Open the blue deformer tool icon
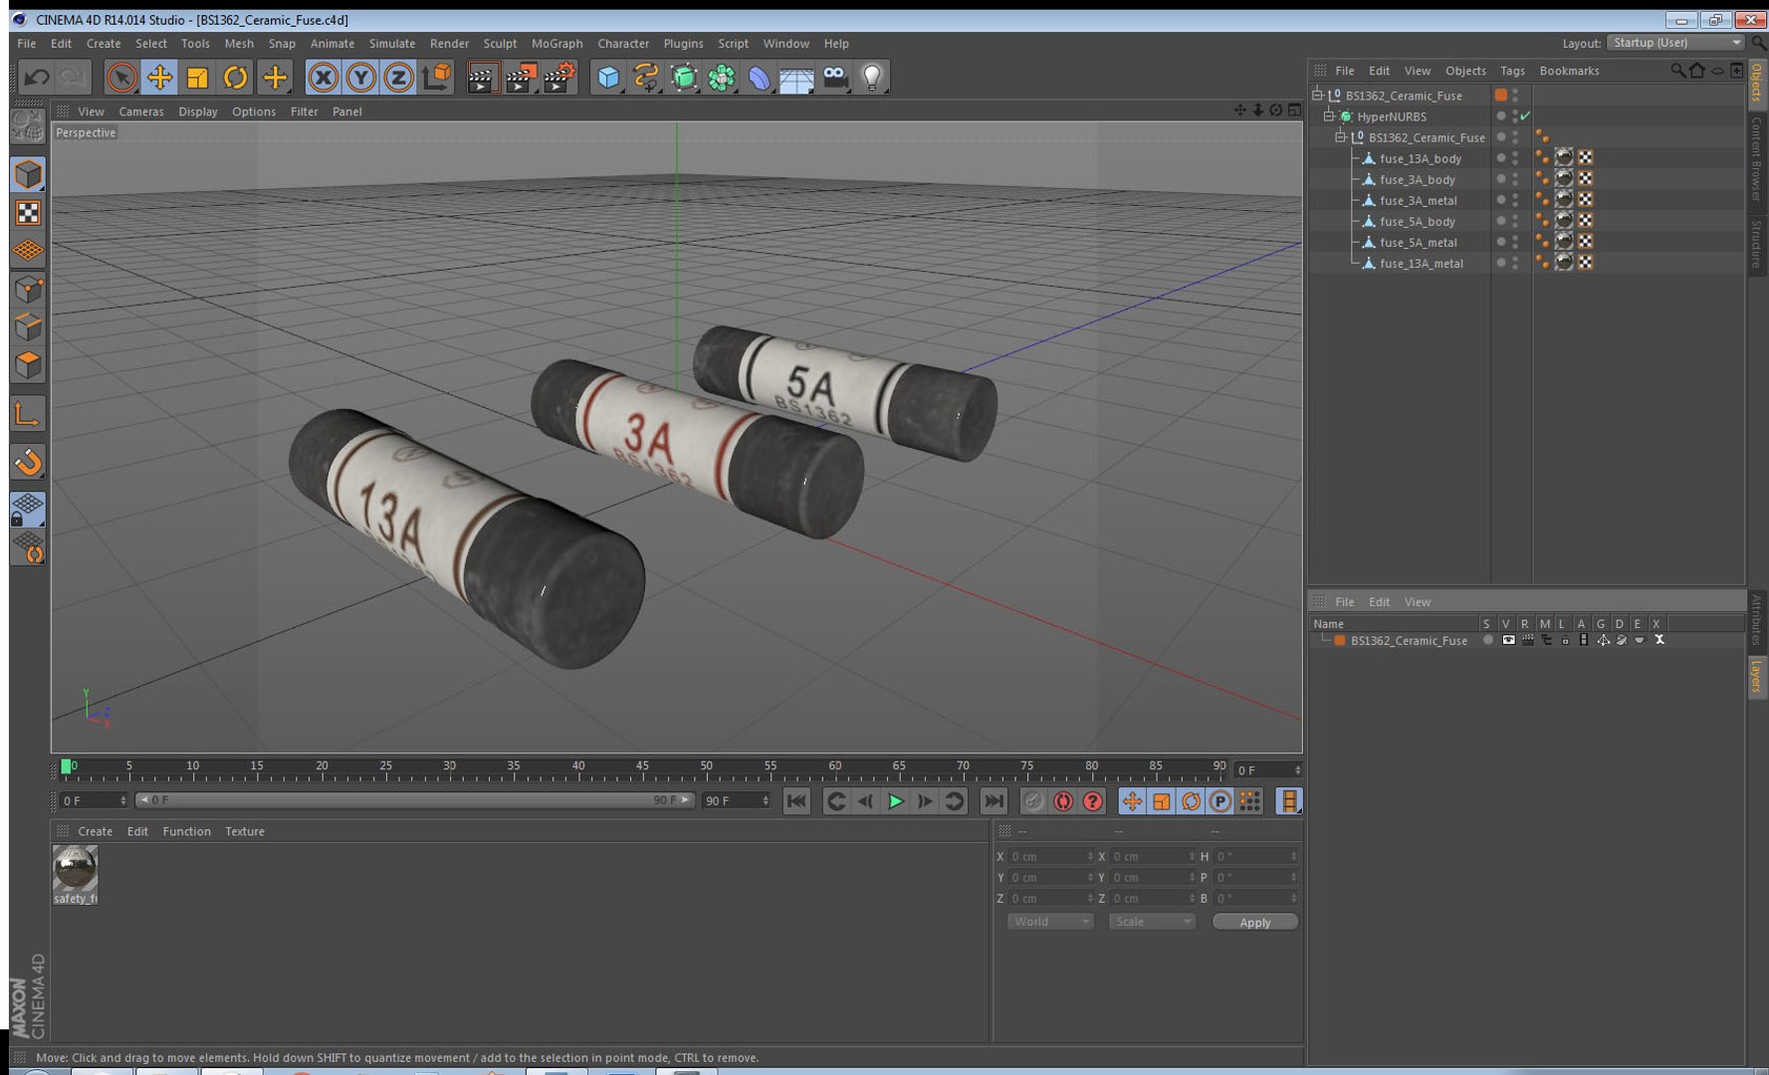 (x=760, y=77)
